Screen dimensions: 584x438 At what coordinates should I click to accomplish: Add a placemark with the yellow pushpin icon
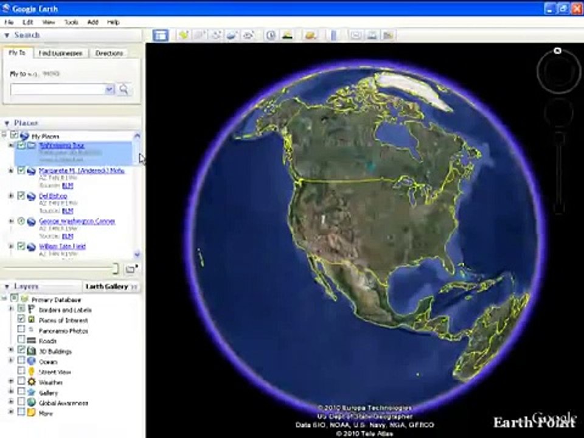coord(183,35)
